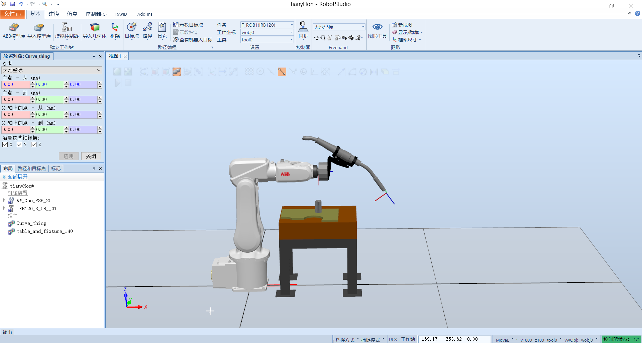Click the 路径 path icon
The image size is (642, 343).
coord(147,31)
